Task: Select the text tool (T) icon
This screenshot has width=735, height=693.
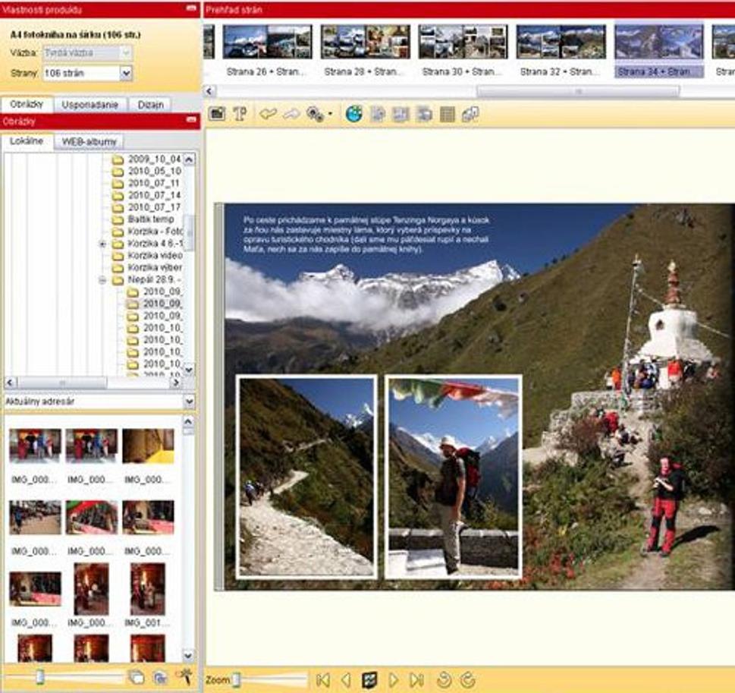Action: [x=240, y=114]
